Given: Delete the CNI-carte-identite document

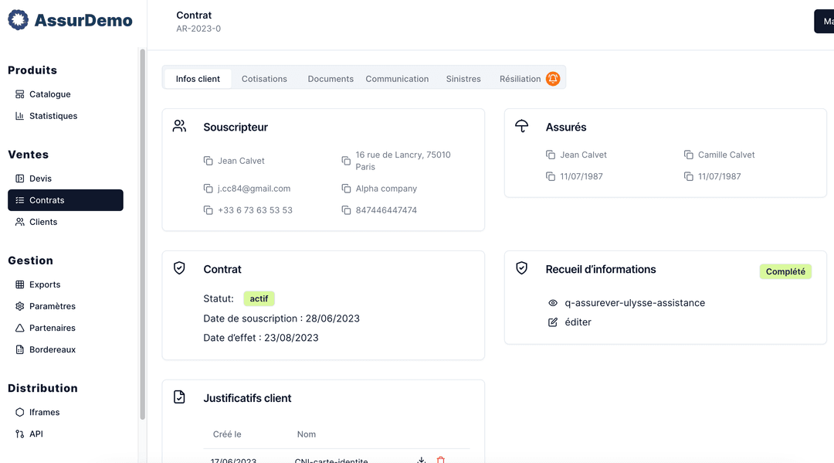Looking at the screenshot, I should pyautogui.click(x=441, y=460).
